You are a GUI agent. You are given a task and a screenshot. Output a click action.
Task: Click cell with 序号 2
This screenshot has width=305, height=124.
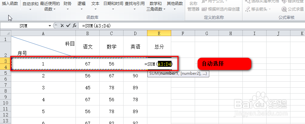point(43,76)
